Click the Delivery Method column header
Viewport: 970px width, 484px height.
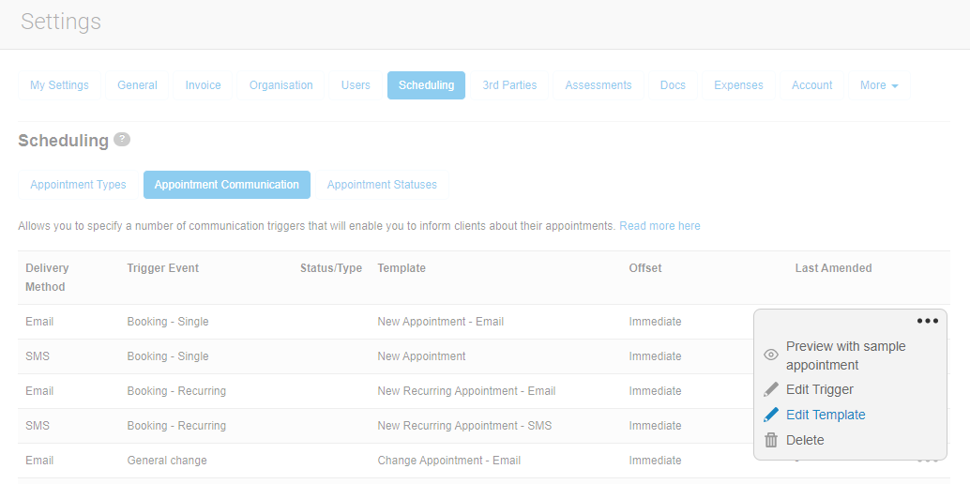pos(47,278)
